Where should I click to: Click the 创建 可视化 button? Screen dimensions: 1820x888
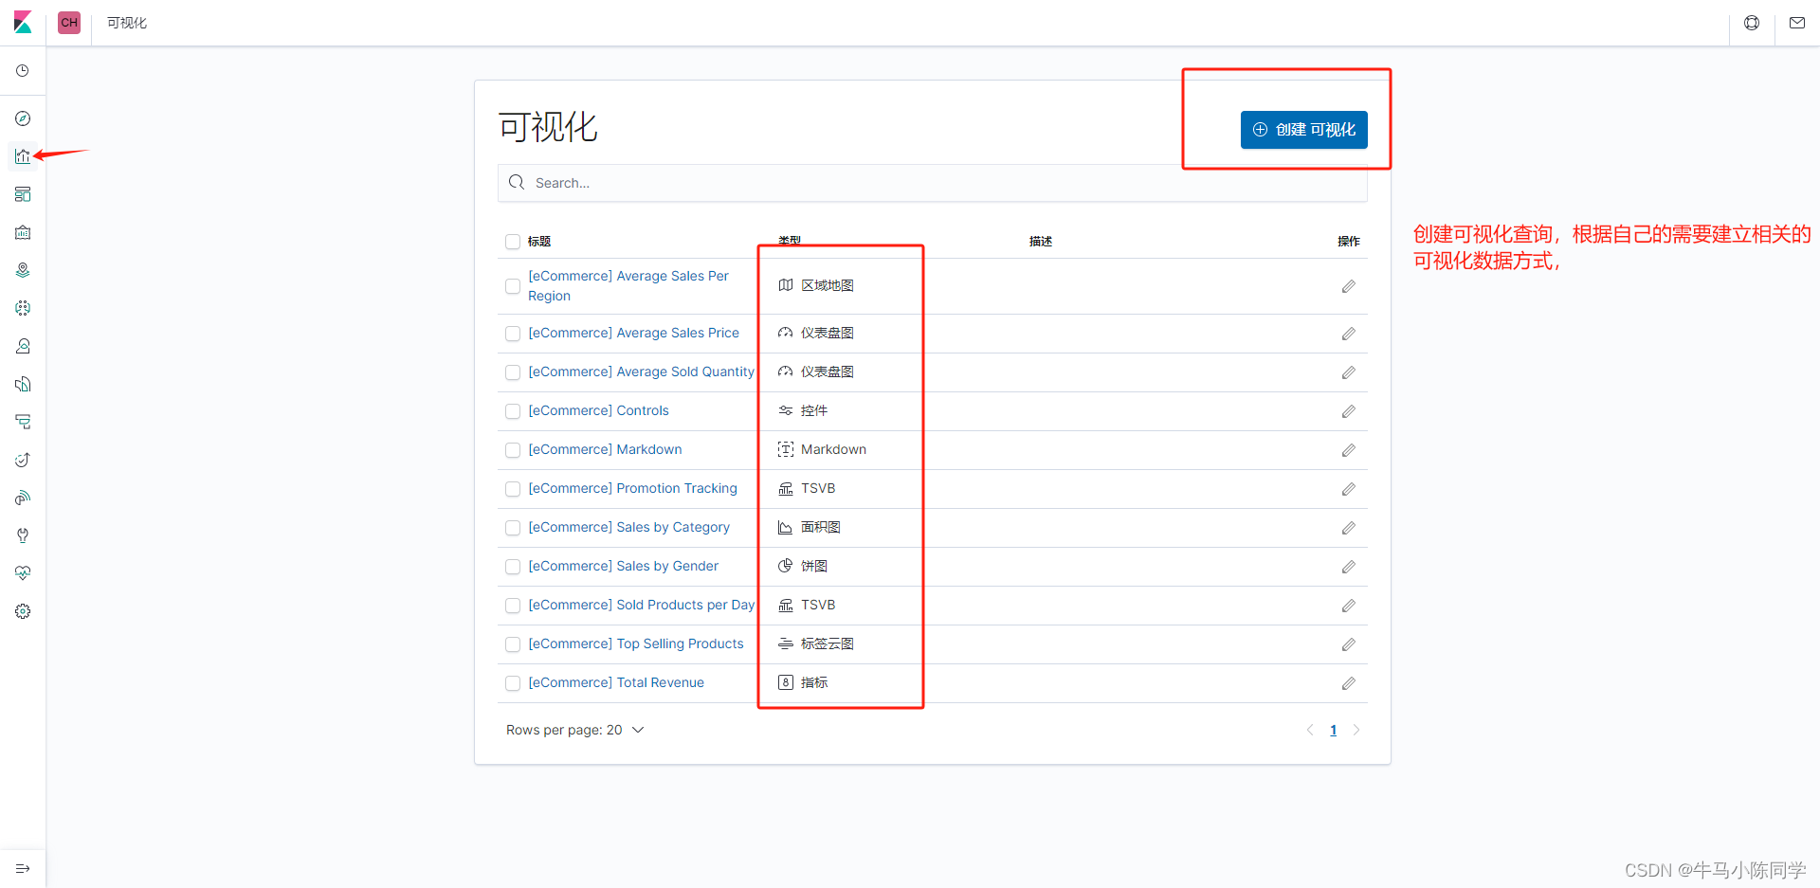click(x=1303, y=130)
